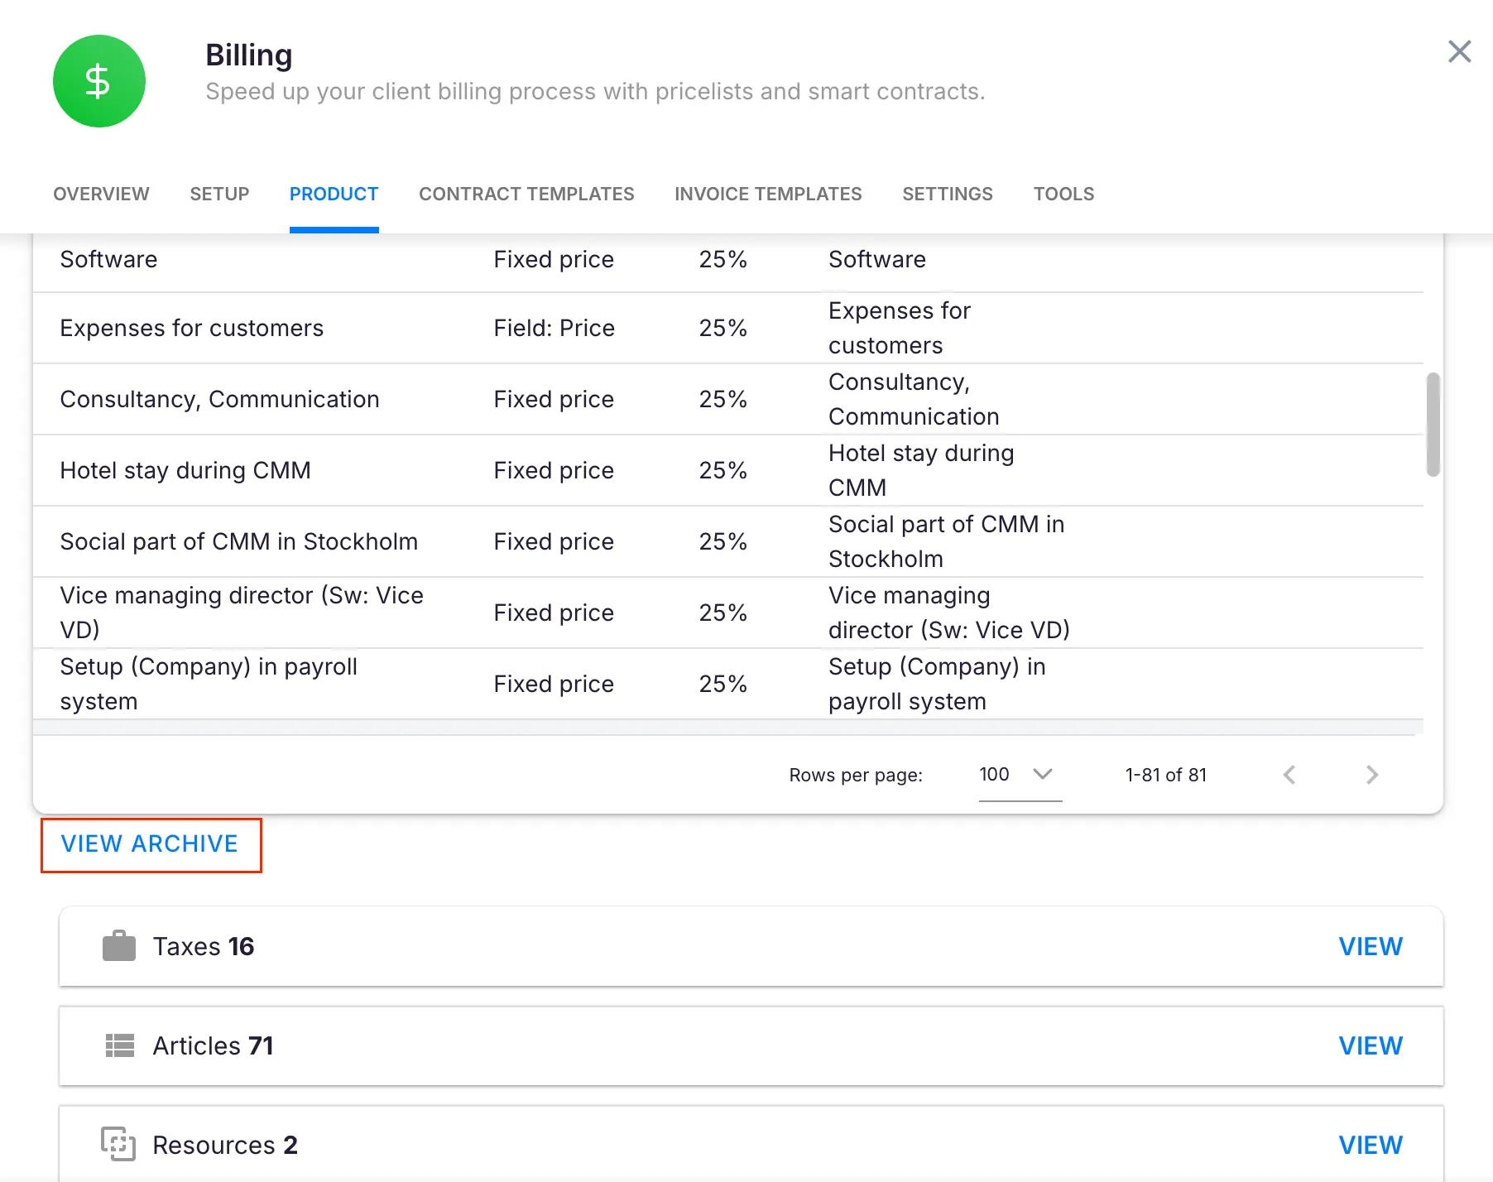Switch to the Overview tab

pos(101,194)
